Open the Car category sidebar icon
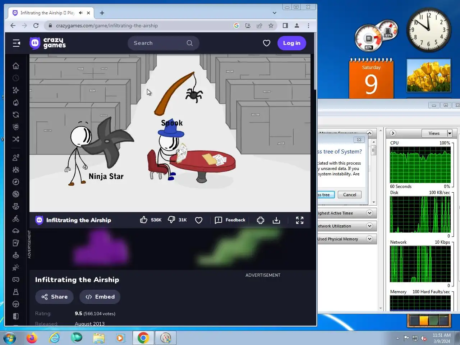460x345 pixels. tap(16, 231)
